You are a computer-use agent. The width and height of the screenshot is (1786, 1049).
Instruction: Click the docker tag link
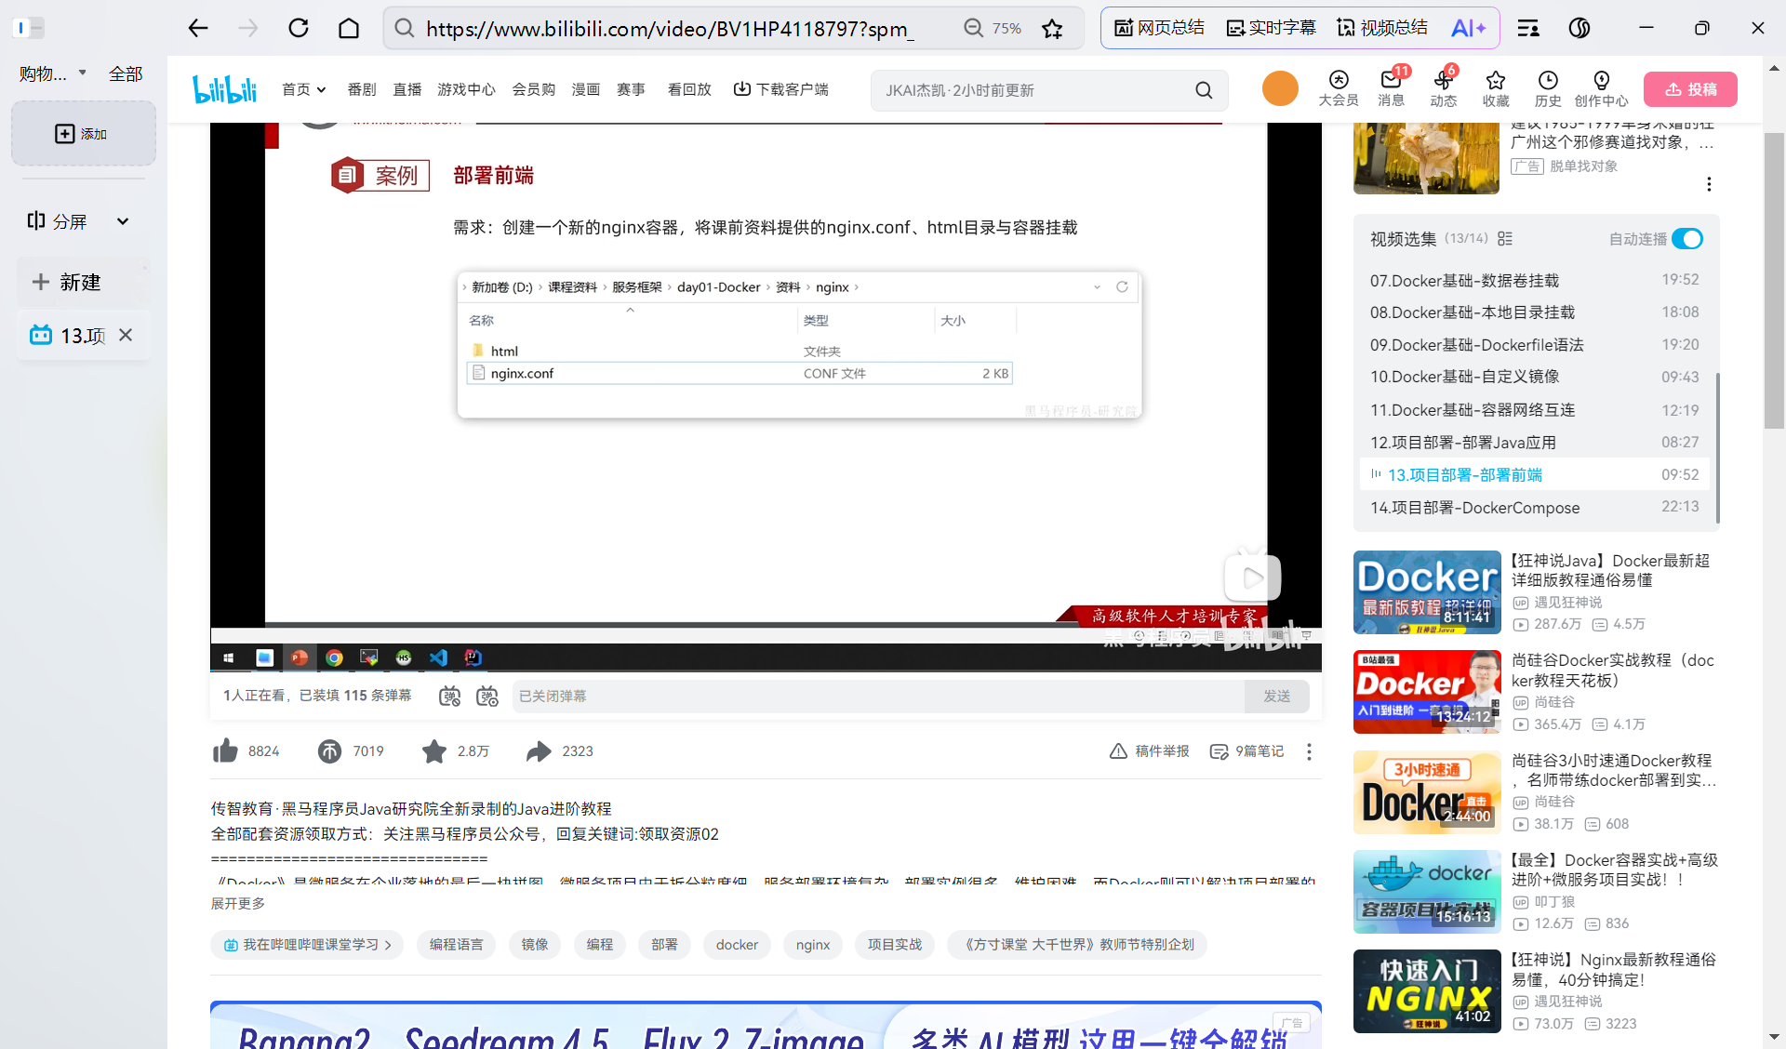point(737,945)
